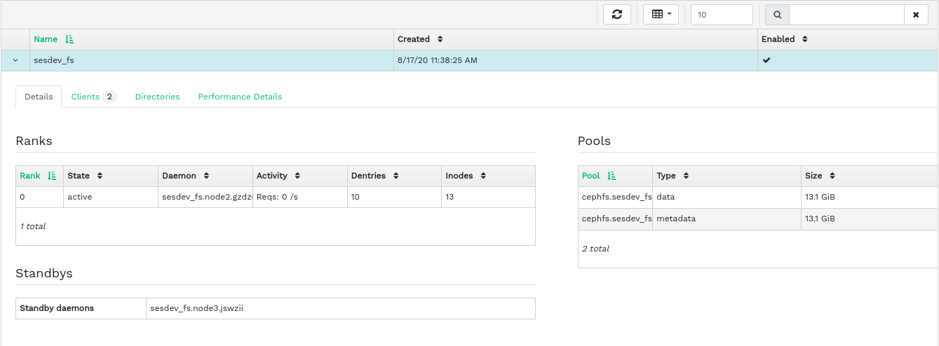Clear the search field with the X
Screen dimensions: 939x346
[x=916, y=15]
